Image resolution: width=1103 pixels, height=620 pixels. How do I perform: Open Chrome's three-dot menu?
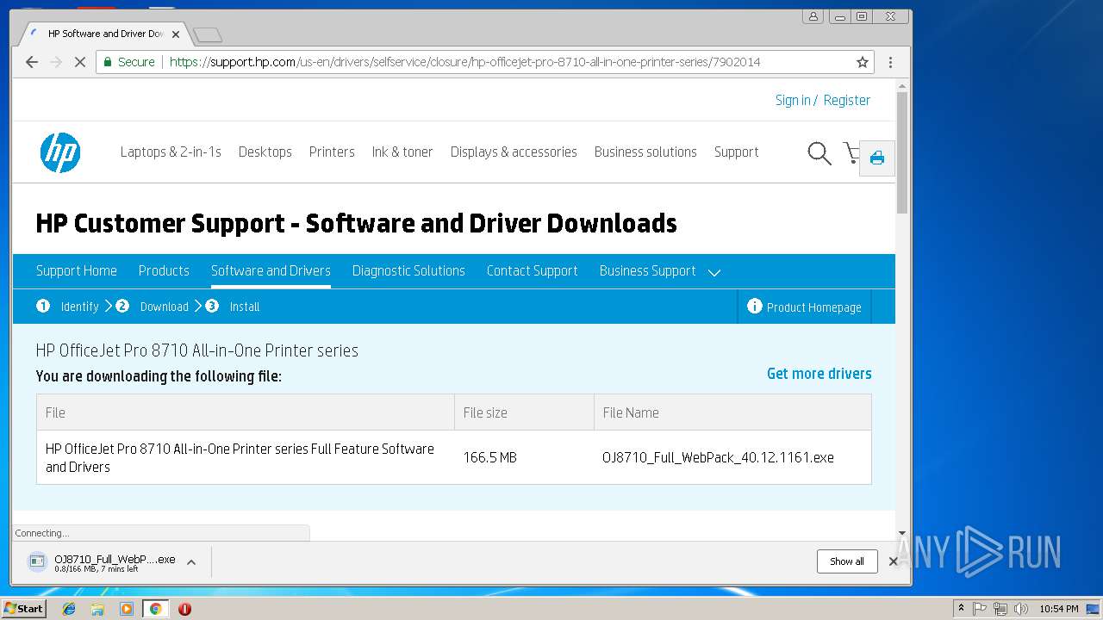890,62
